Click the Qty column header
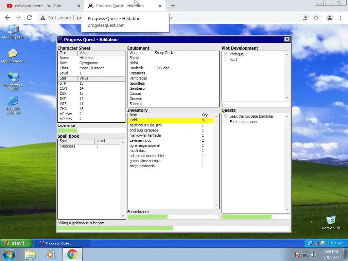The width and height of the screenshot is (348, 261). coord(207,115)
